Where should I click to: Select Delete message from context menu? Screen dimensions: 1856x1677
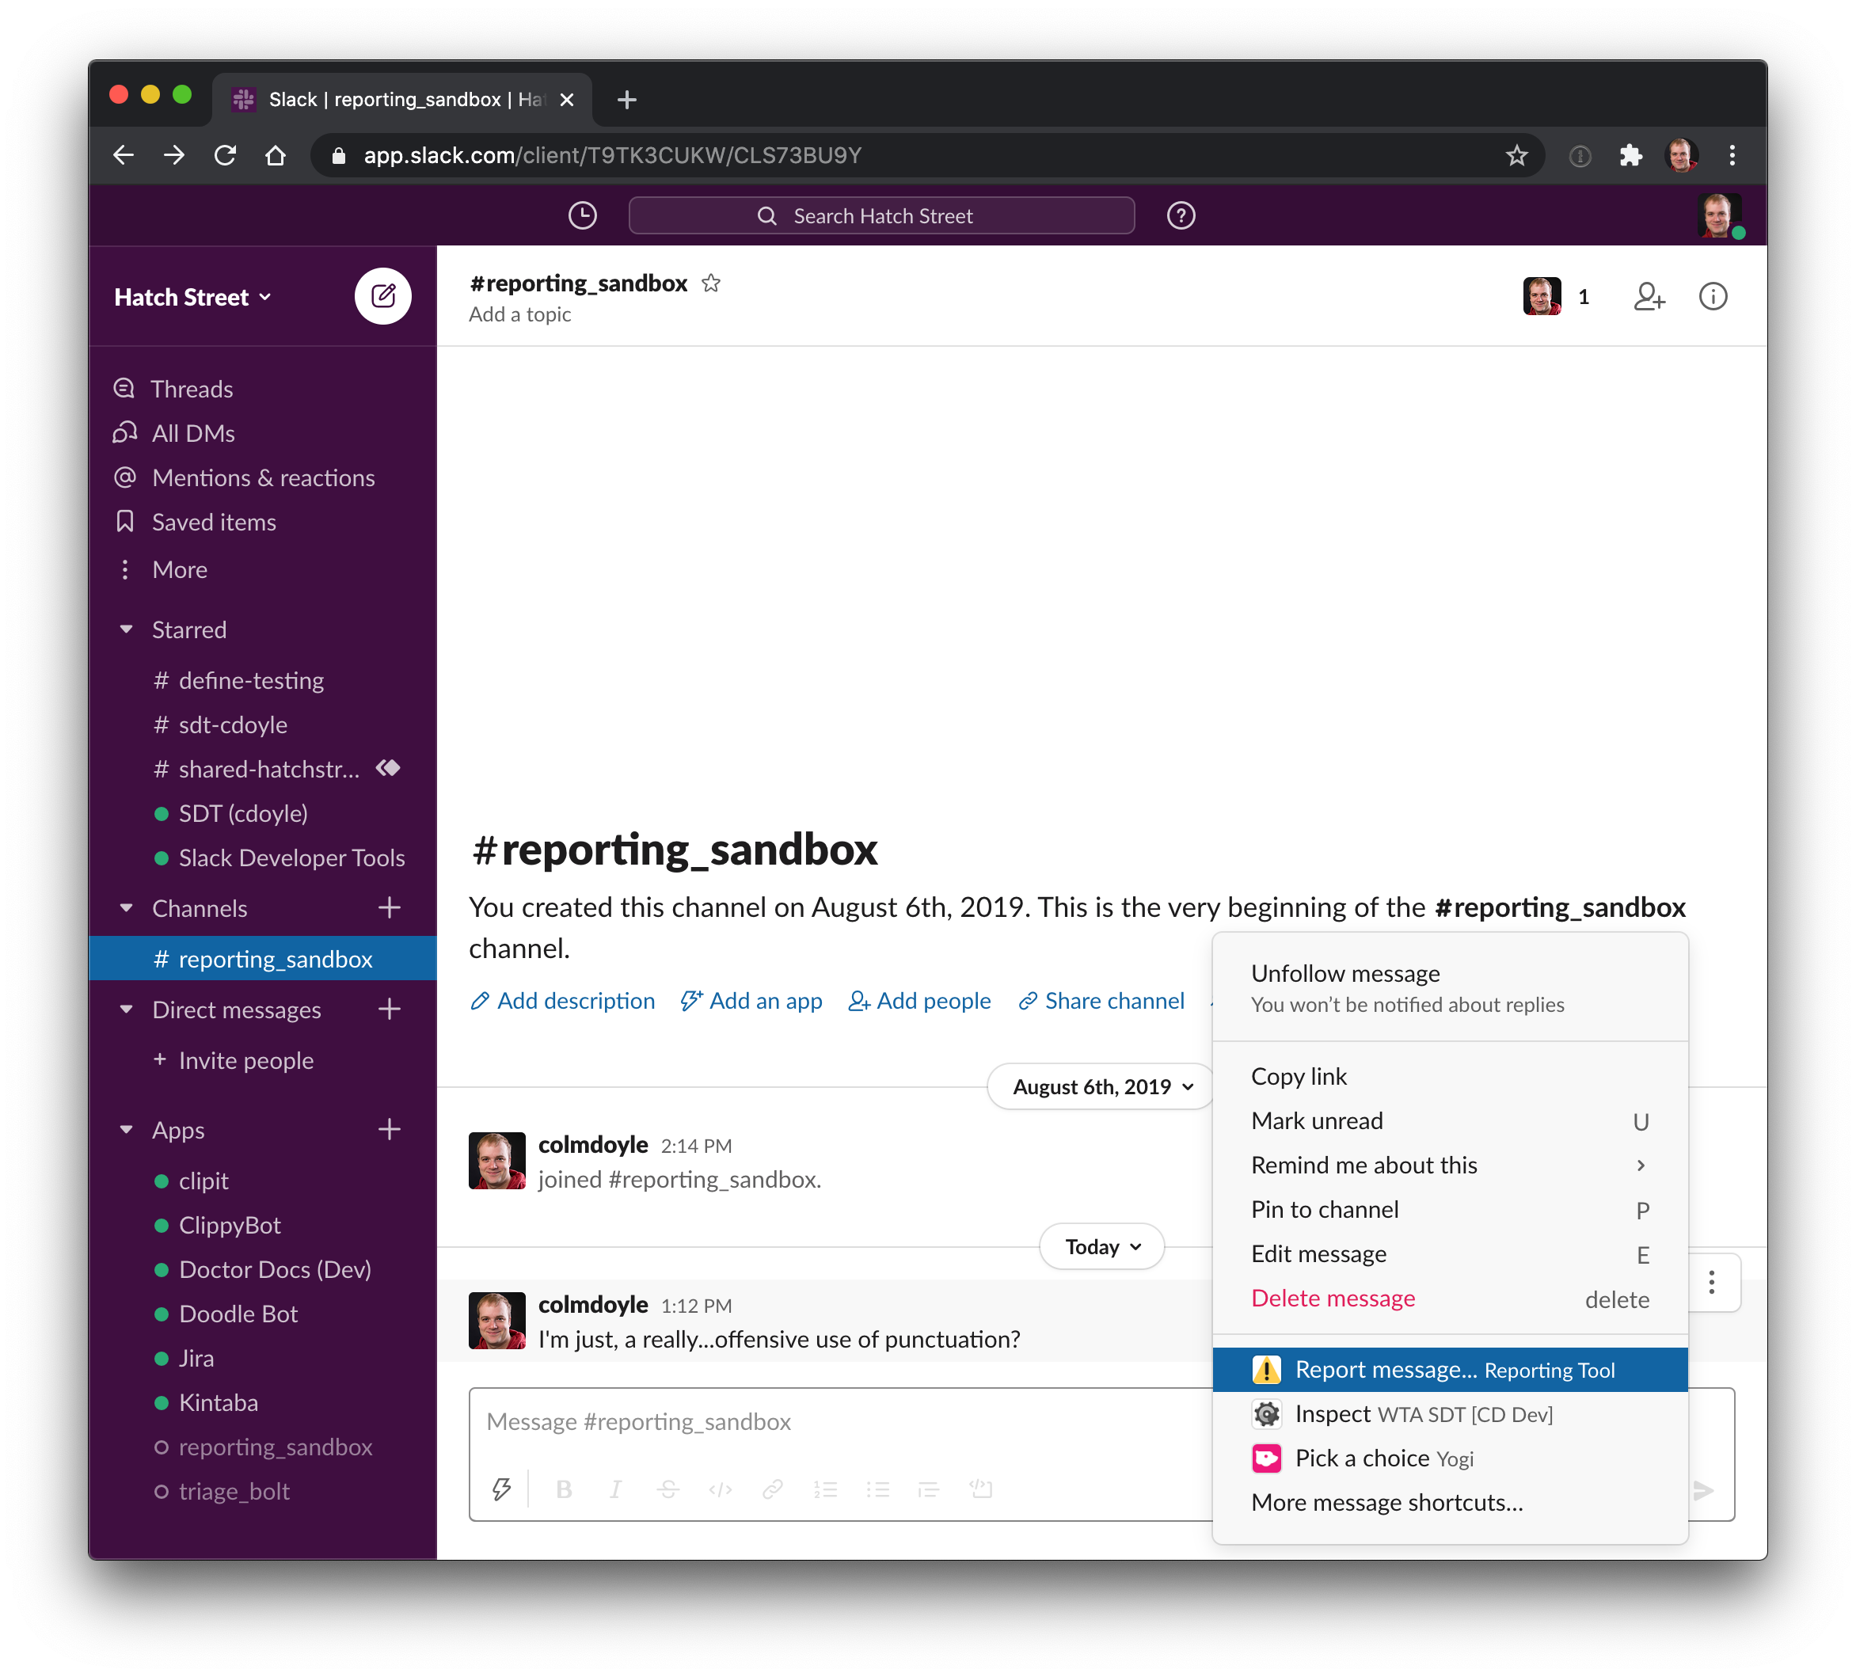pos(1332,1297)
